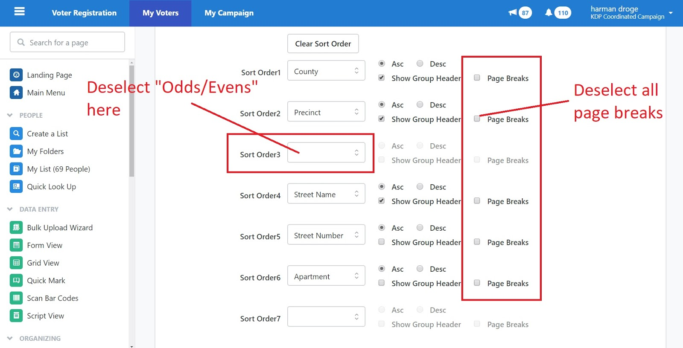This screenshot has width=683, height=348.
Task: Check Show Group Header for Sort Order6
Action: click(x=382, y=283)
